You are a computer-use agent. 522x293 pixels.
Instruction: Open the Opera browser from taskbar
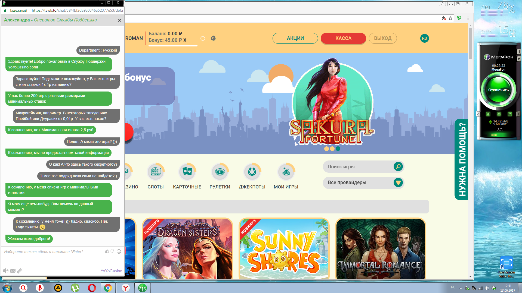coord(92,288)
